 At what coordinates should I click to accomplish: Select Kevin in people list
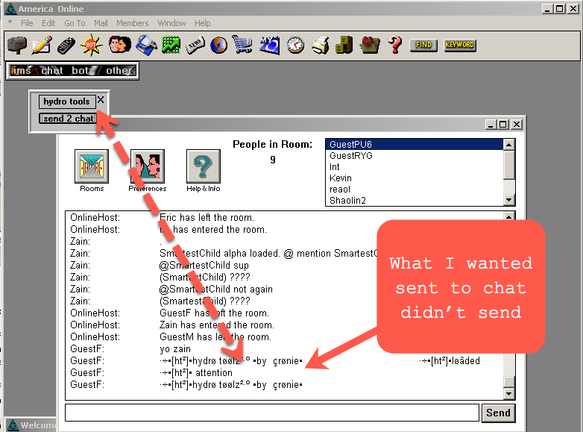pyautogui.click(x=415, y=178)
